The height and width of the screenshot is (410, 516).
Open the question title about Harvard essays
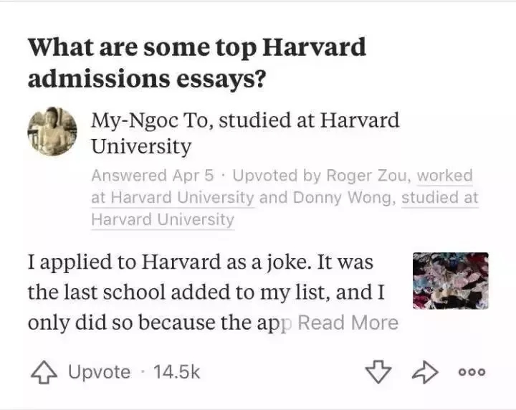(x=197, y=62)
